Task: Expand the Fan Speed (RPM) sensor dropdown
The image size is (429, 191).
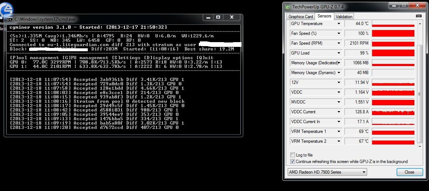Action: (x=339, y=43)
